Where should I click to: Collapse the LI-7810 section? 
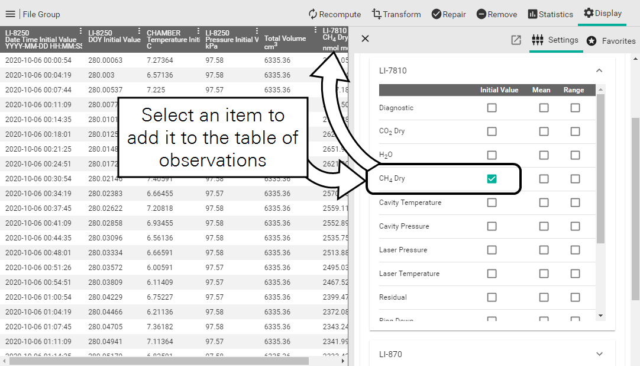[x=599, y=70]
